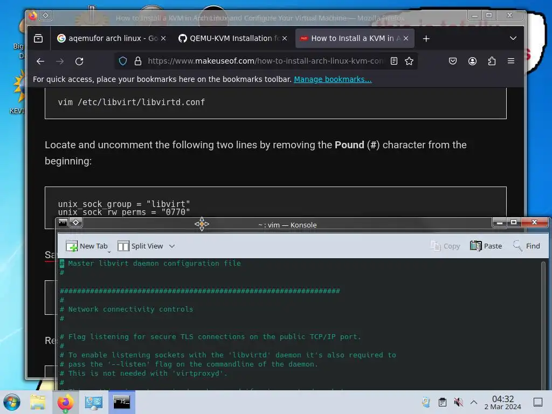Click the show desktop button

[x=538, y=402]
